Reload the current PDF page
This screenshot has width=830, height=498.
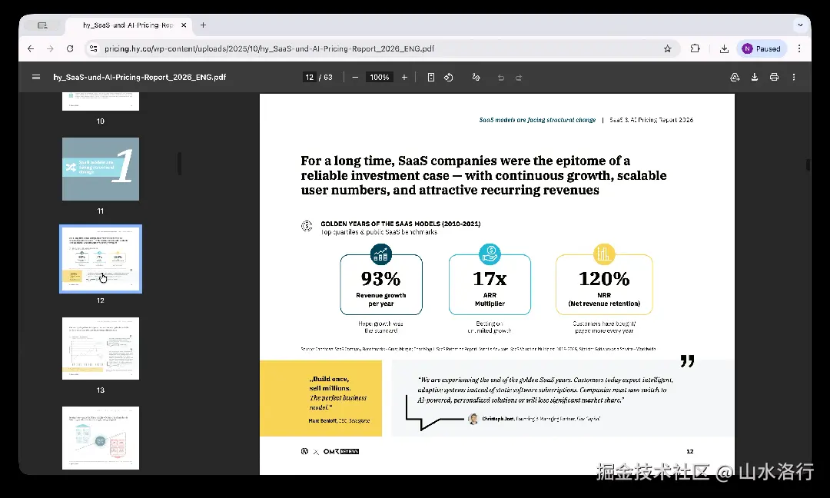pyautogui.click(x=70, y=48)
